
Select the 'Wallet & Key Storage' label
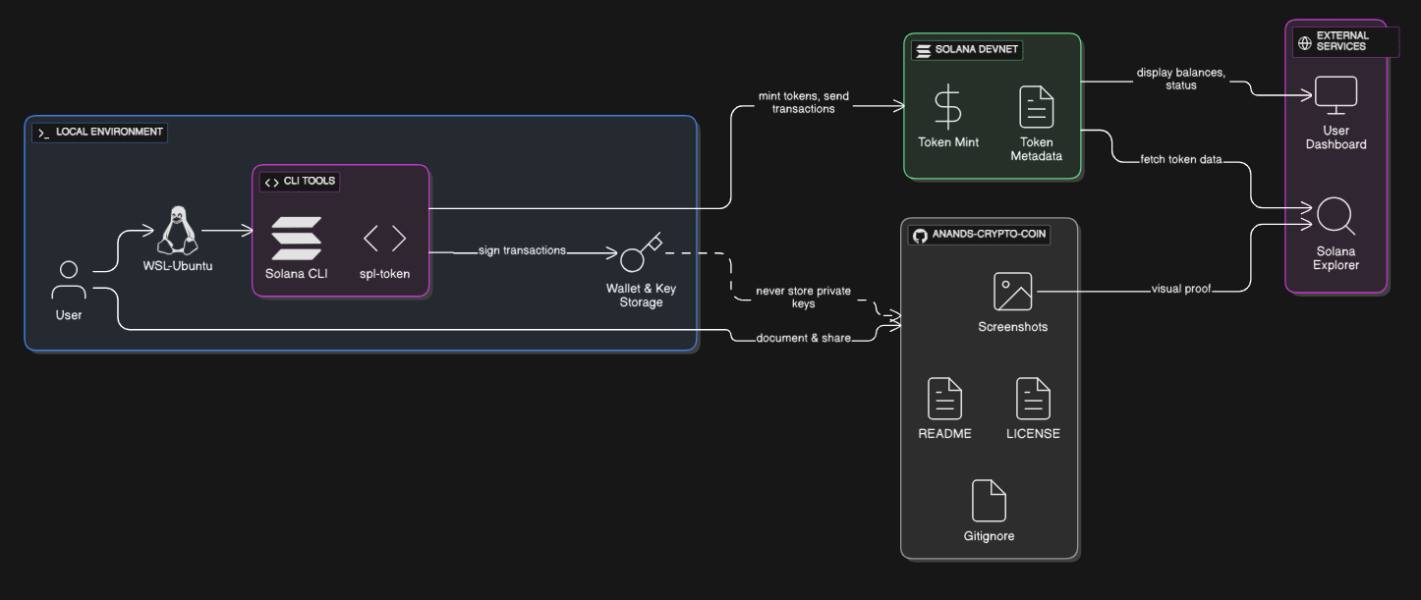pos(641,295)
